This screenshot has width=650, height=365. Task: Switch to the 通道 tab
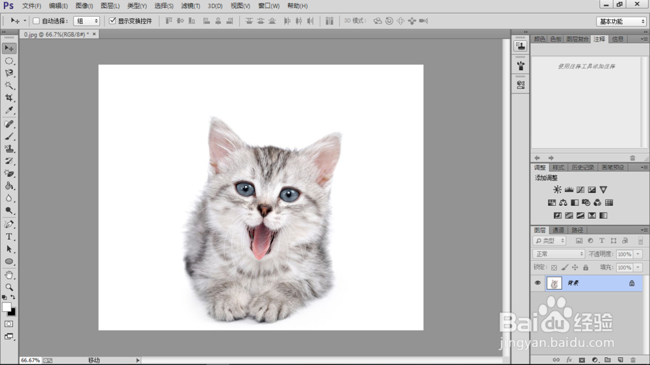558,230
